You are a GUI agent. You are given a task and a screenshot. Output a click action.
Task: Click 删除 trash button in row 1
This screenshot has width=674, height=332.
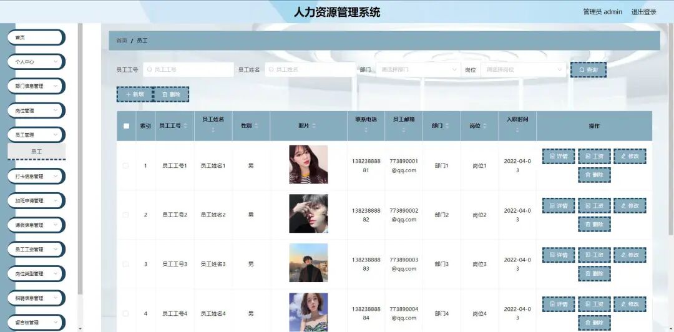(594, 175)
